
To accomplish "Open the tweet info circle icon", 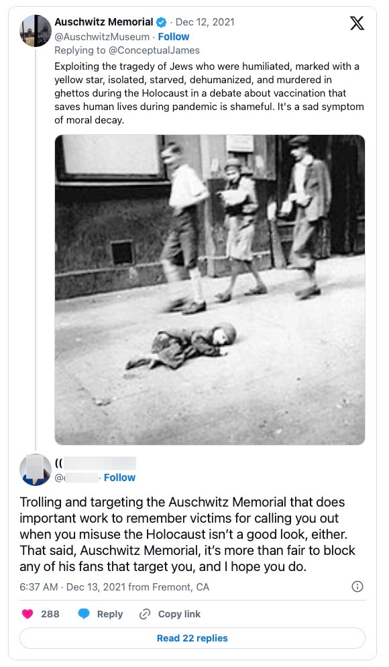I will tap(357, 587).
